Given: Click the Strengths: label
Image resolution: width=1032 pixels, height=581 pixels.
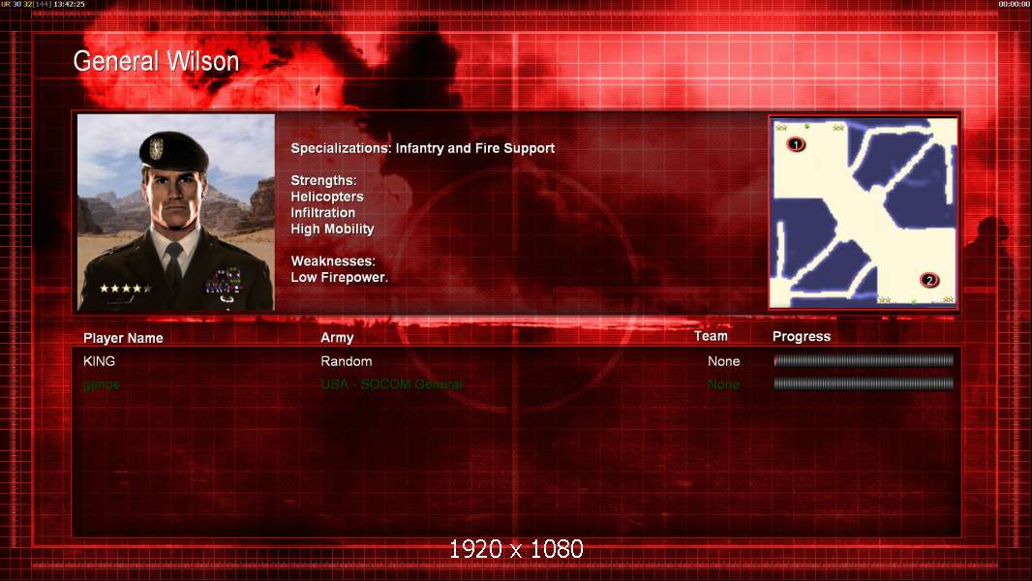Looking at the screenshot, I should point(323,180).
